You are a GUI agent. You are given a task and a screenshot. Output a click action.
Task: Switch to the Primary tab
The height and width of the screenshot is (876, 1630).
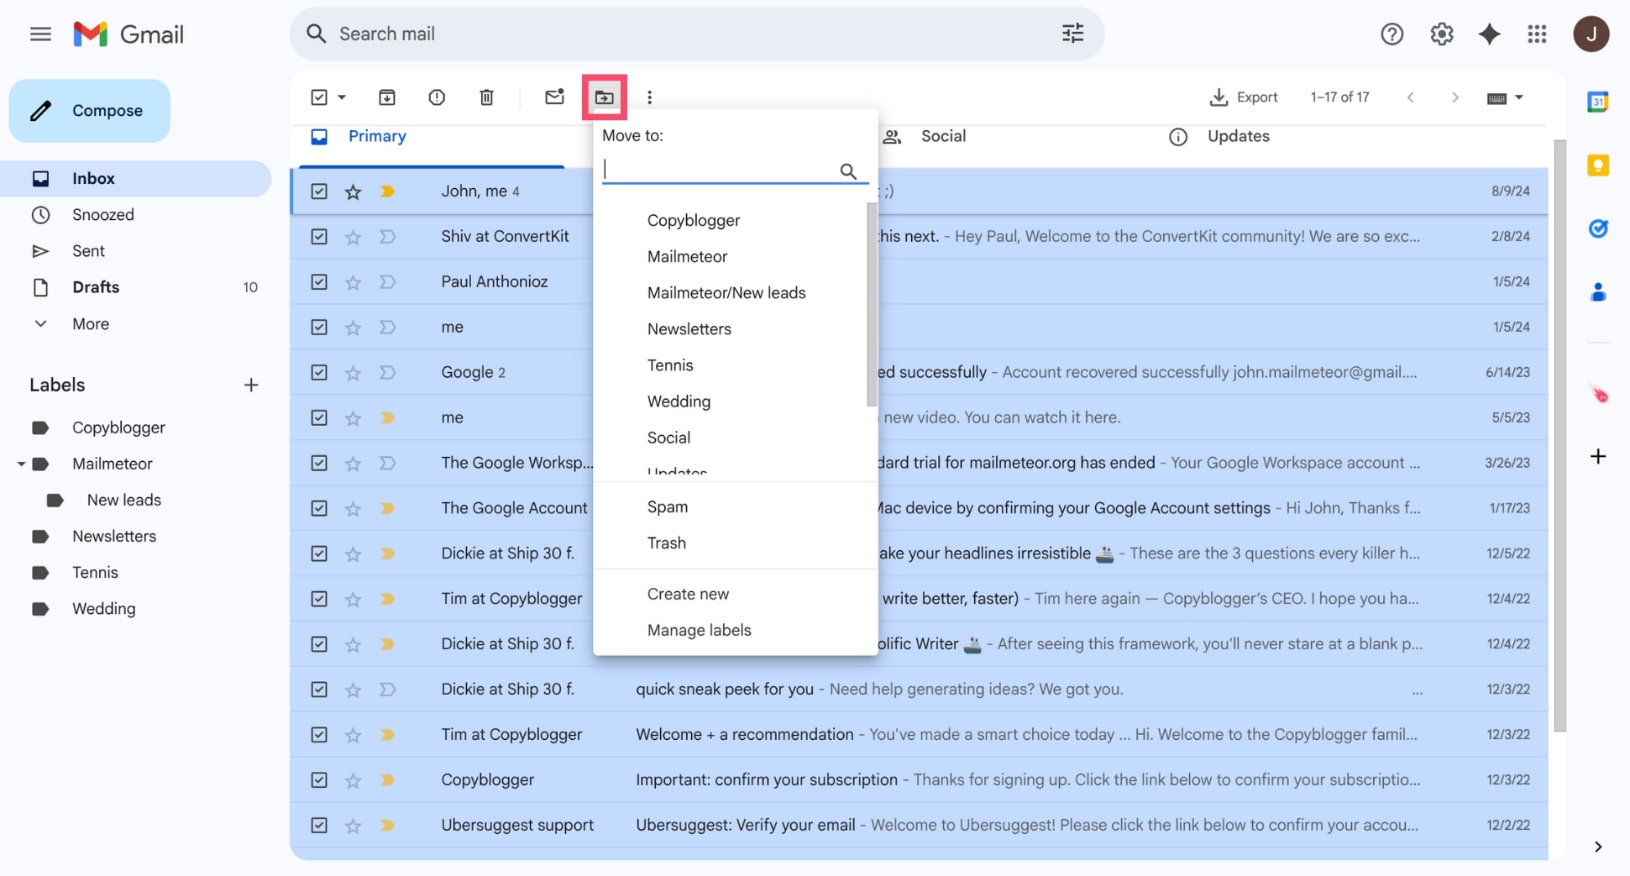click(377, 136)
